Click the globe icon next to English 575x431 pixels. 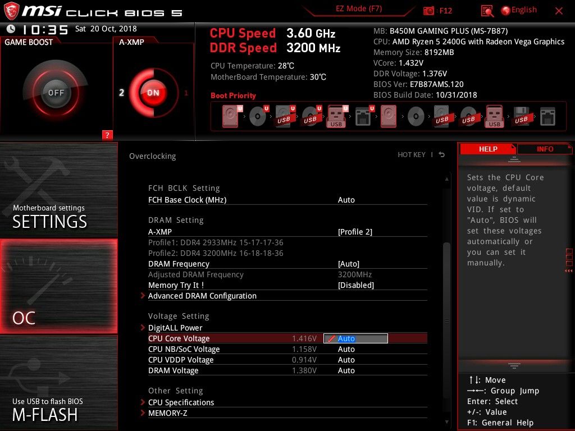(x=505, y=11)
